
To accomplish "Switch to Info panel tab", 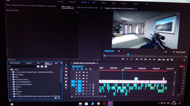I will click(x=38, y=63).
